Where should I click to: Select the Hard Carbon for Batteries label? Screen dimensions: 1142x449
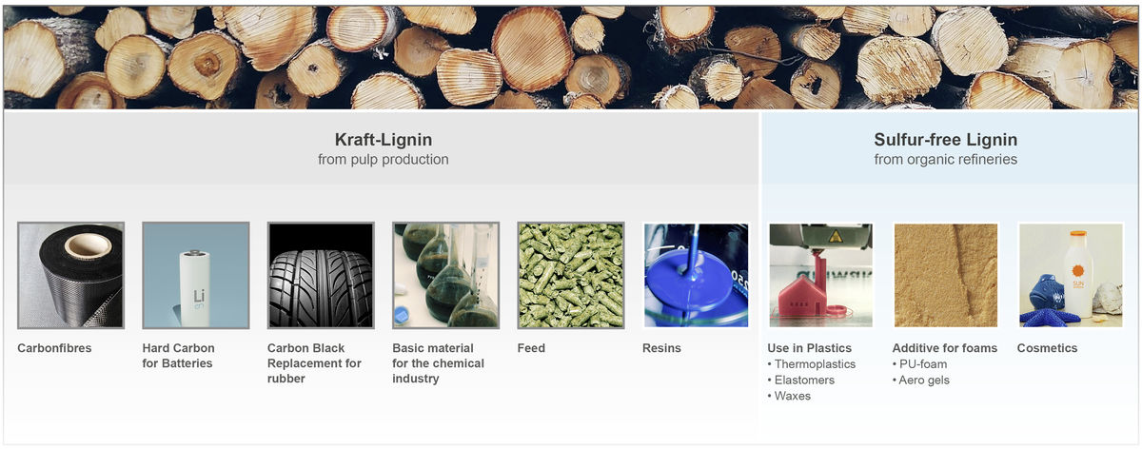tap(179, 356)
